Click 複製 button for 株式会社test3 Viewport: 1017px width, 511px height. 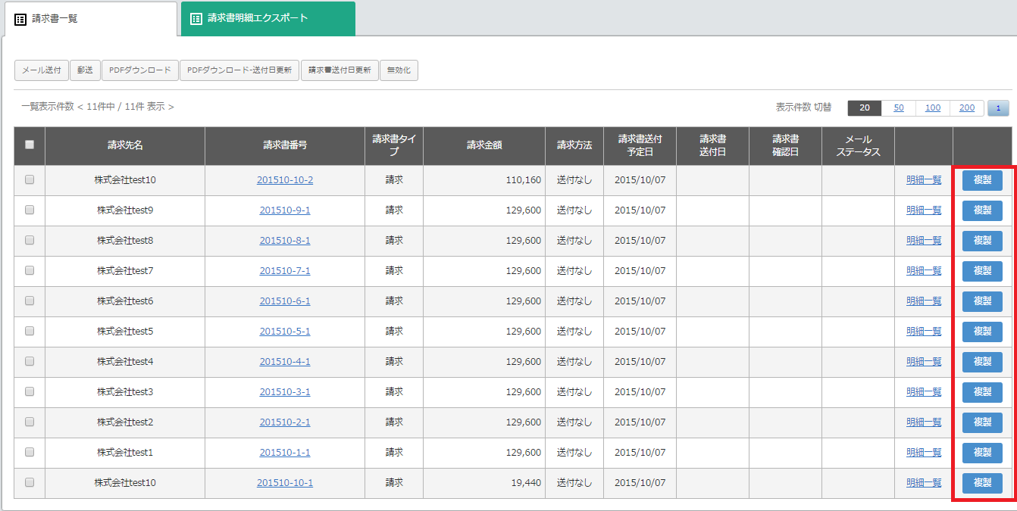click(x=982, y=392)
